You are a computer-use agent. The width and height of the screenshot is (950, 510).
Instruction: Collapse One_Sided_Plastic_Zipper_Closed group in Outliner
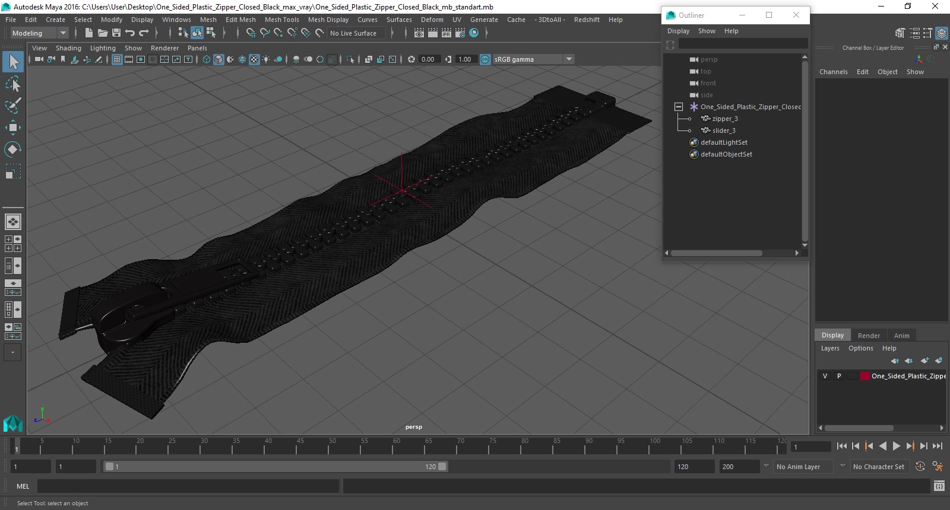point(679,107)
